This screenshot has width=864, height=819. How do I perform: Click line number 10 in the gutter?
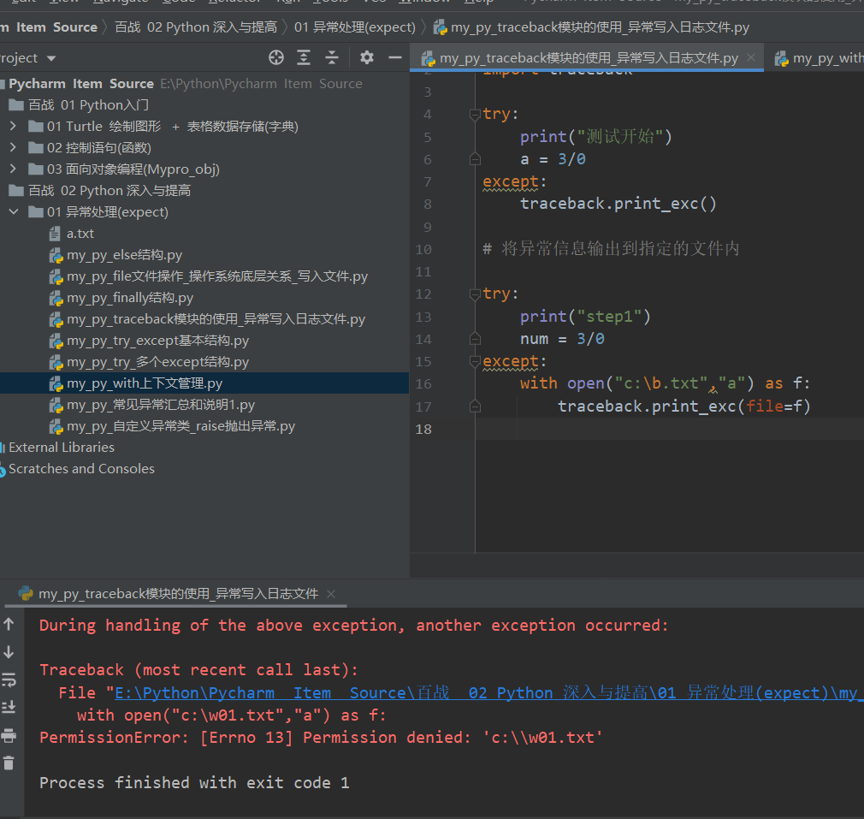click(423, 249)
